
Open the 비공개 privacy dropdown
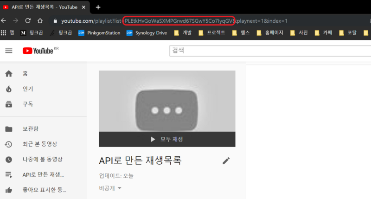[x=110, y=188]
